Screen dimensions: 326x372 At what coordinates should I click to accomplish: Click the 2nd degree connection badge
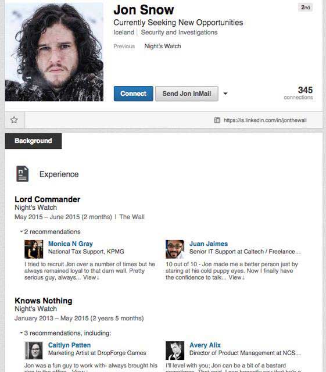pos(305,8)
